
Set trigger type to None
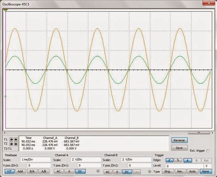(206, 172)
